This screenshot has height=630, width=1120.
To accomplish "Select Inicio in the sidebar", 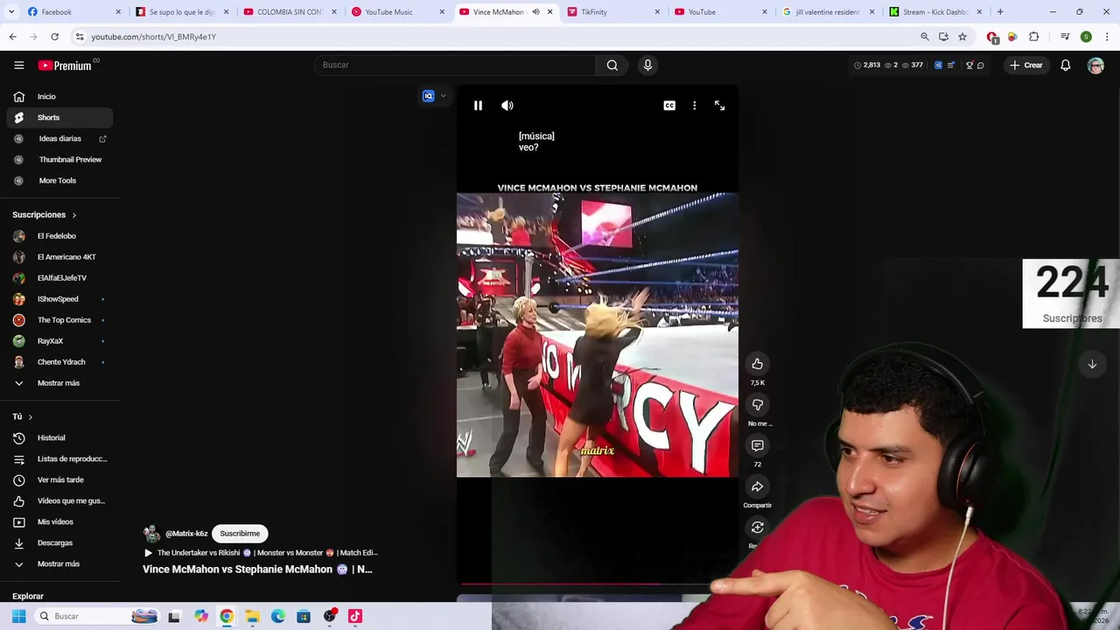I will 59,96.
